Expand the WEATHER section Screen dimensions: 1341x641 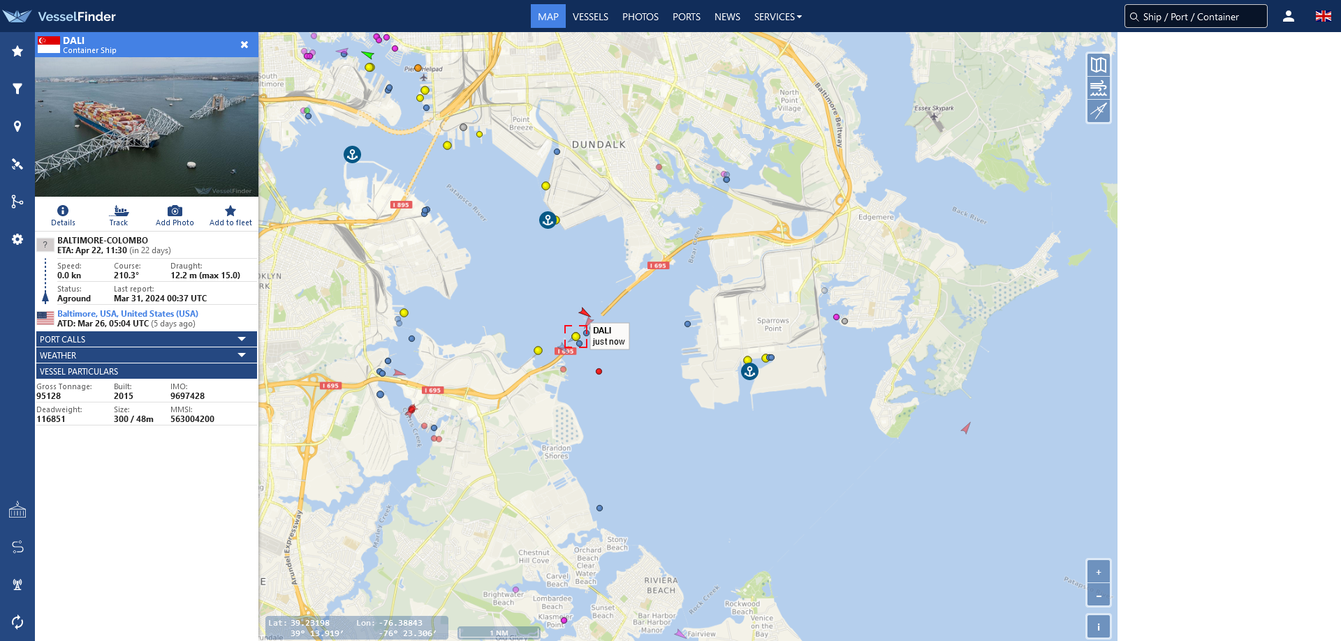pyautogui.click(x=147, y=355)
